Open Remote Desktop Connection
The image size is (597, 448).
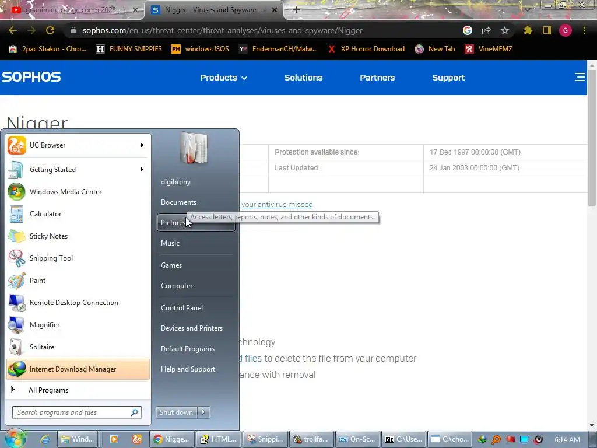click(78, 303)
